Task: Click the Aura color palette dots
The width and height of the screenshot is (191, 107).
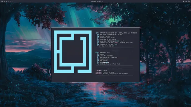Action: coord(106,62)
